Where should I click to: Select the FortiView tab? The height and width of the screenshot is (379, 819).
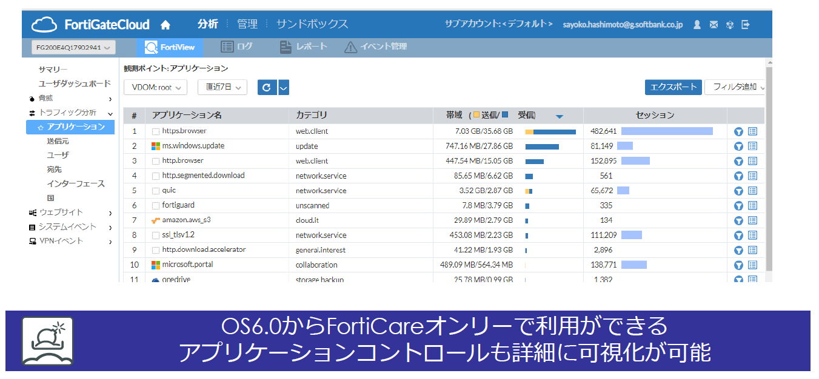click(170, 47)
